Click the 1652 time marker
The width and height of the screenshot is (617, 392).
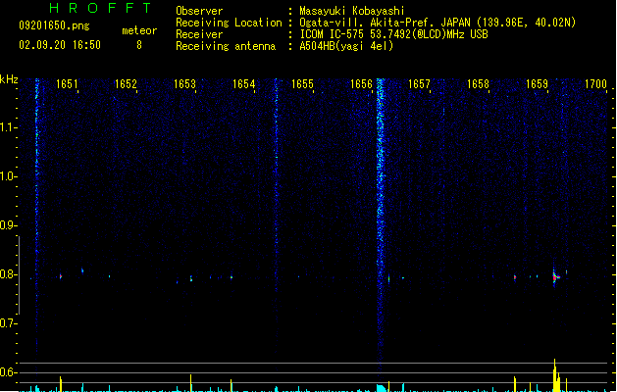tap(126, 84)
